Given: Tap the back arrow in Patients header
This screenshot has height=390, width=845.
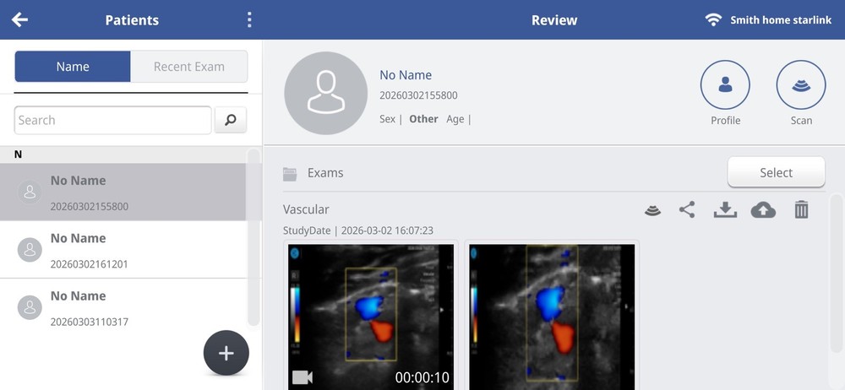Looking at the screenshot, I should pyautogui.click(x=20, y=19).
